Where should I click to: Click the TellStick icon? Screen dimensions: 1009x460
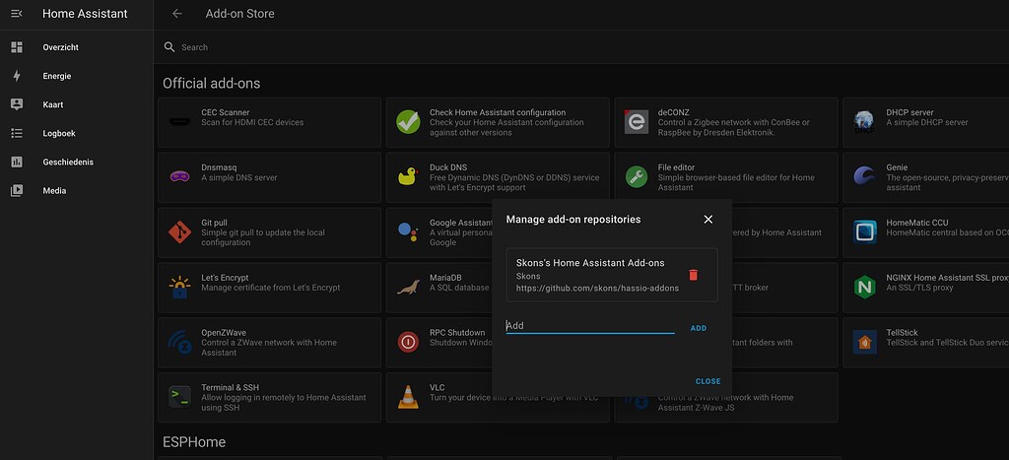pyautogui.click(x=865, y=342)
